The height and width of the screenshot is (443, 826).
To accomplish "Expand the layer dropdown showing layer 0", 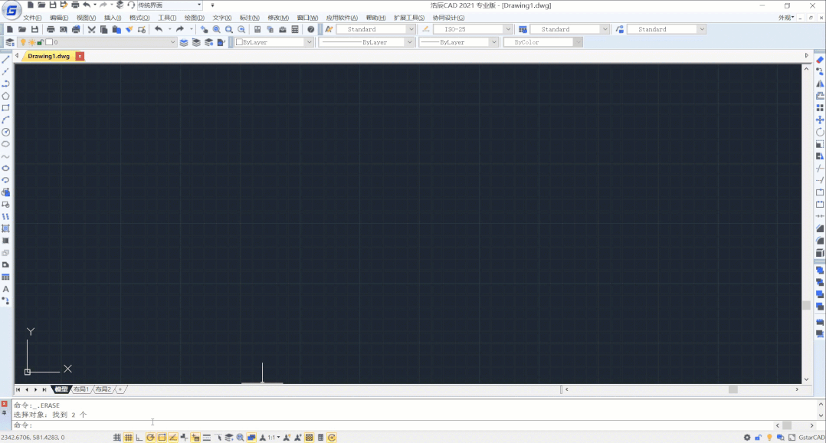I will [x=172, y=42].
